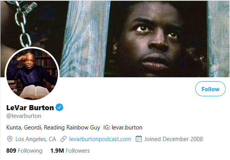Click the chain link icon
The height and width of the screenshot is (160, 230).
[63, 139]
